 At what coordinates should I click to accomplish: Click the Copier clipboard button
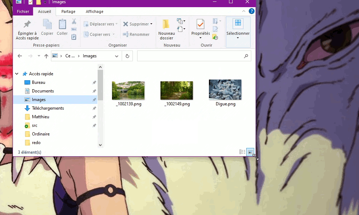pos(47,28)
